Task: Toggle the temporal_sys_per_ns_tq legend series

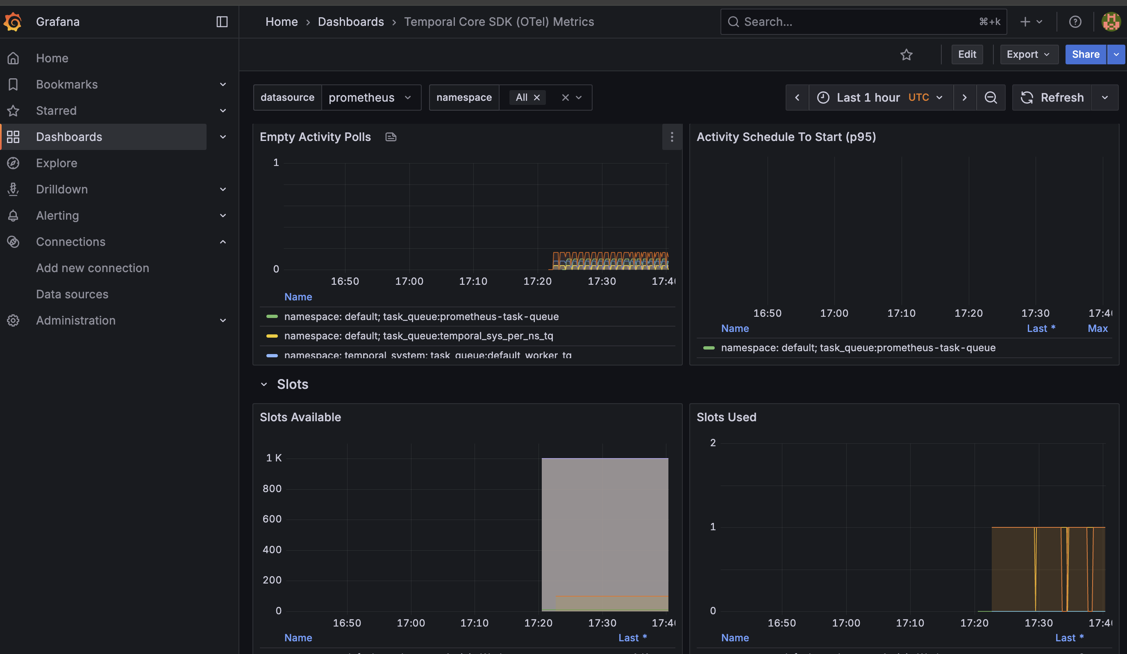Action: point(418,336)
